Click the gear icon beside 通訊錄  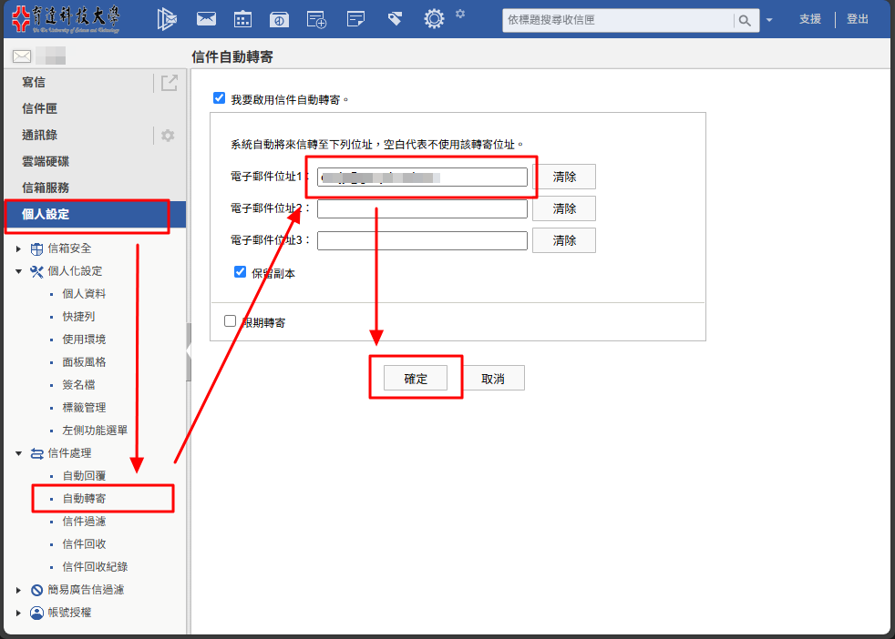(168, 136)
